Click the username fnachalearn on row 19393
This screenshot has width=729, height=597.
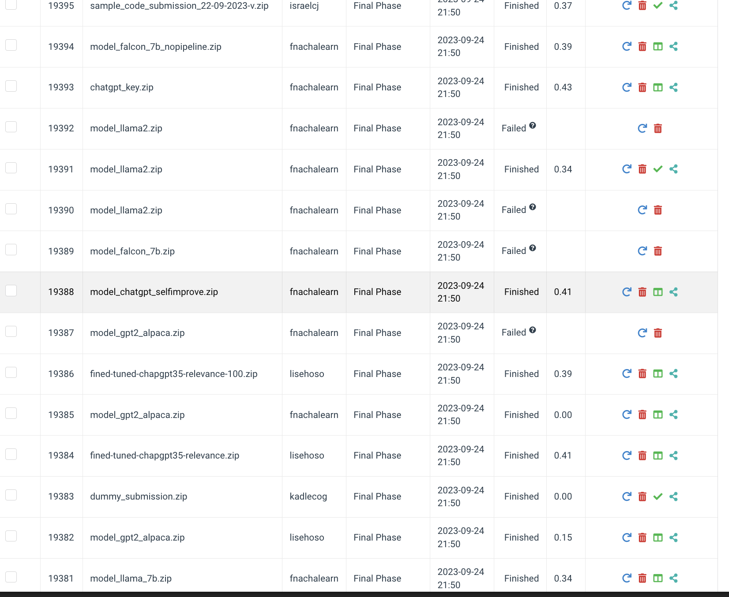click(314, 87)
